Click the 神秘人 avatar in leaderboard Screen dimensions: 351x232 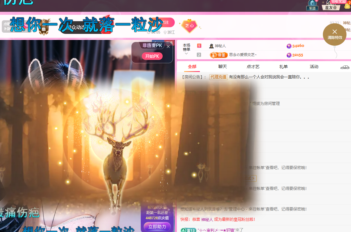(211, 46)
